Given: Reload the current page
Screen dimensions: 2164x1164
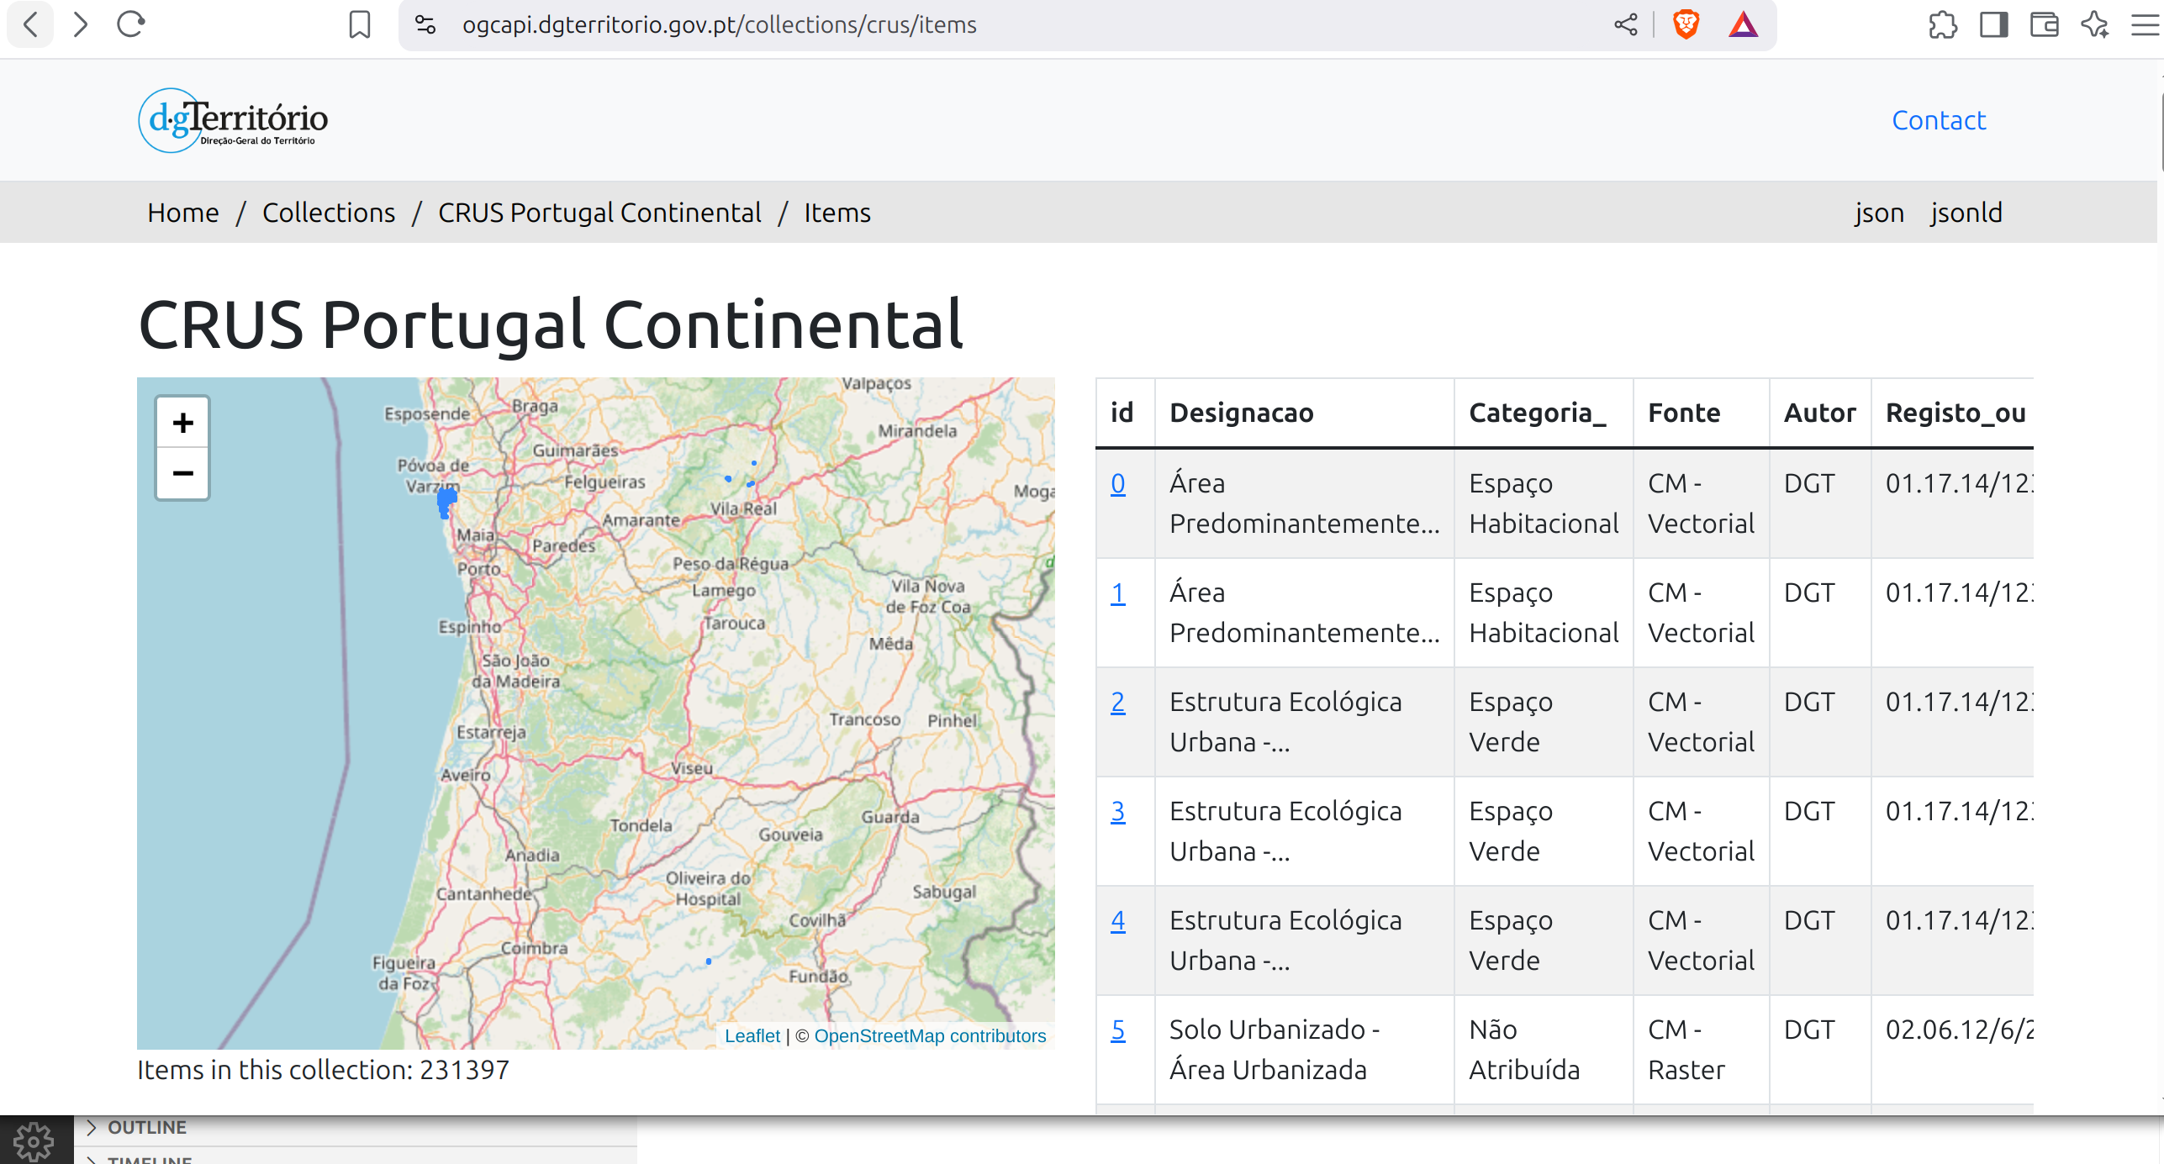Looking at the screenshot, I should click(x=131, y=24).
